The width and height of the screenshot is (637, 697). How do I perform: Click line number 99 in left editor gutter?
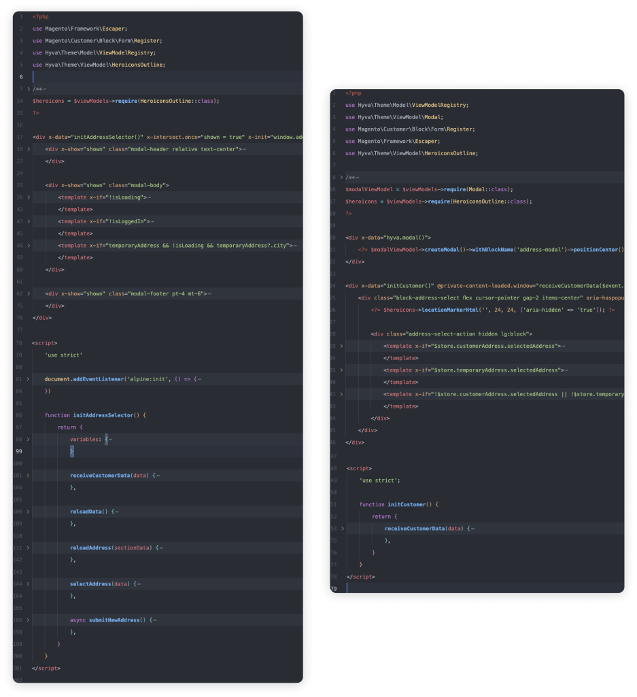tap(19, 451)
